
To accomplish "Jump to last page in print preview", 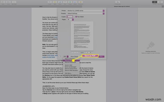I will point(91,53).
